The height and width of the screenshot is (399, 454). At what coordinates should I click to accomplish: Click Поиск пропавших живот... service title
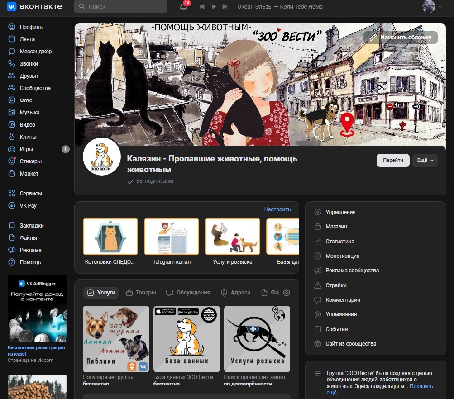coord(257,377)
